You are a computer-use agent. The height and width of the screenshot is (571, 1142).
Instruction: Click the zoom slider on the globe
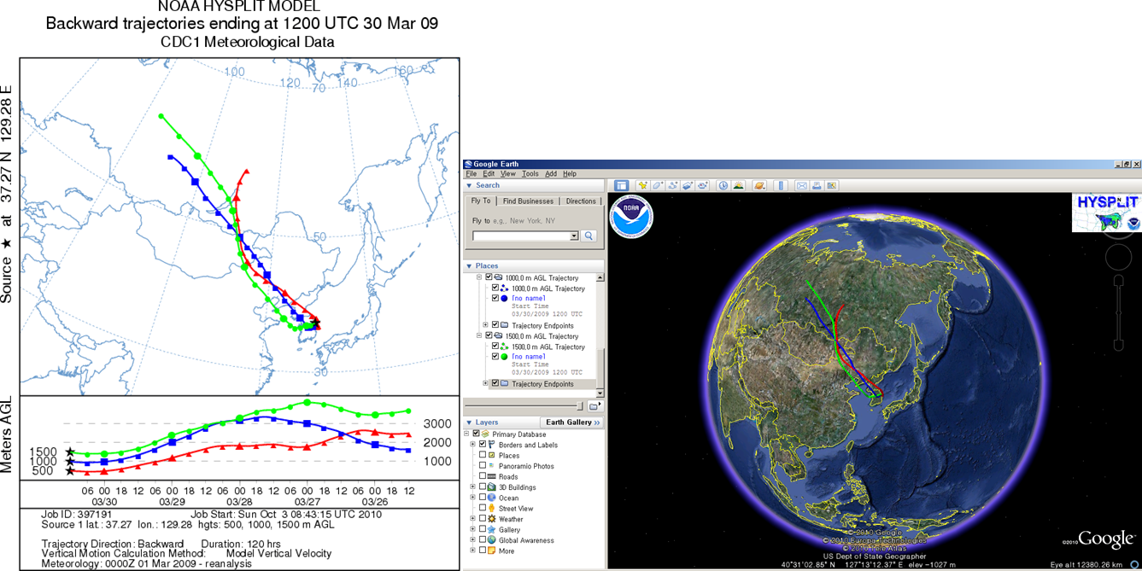(1118, 312)
